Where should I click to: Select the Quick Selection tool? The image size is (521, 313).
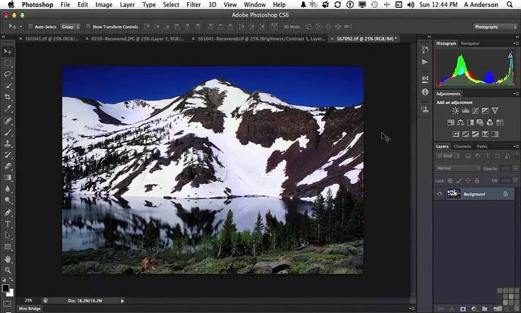[7, 85]
